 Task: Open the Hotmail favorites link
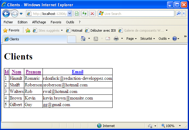point(74,30)
